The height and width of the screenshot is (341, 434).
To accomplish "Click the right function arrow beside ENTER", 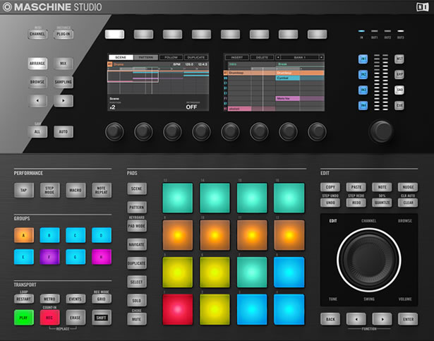I will (382, 319).
